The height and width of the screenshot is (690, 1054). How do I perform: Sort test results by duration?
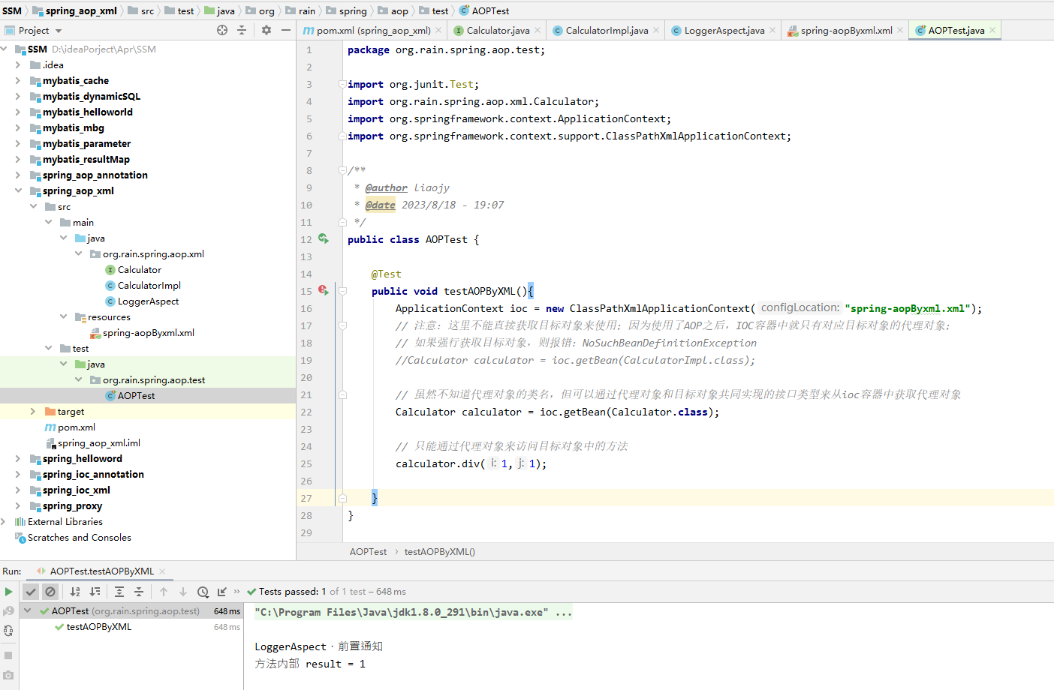[x=95, y=592]
